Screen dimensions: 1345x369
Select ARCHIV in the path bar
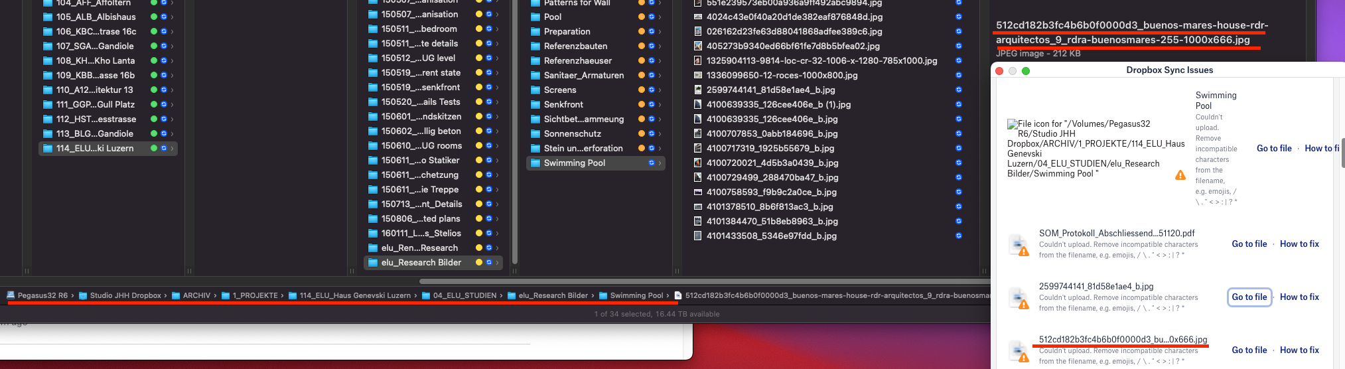pyautogui.click(x=191, y=295)
